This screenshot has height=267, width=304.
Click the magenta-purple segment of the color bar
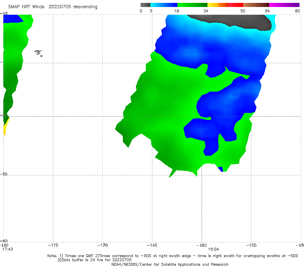coord(284,5)
